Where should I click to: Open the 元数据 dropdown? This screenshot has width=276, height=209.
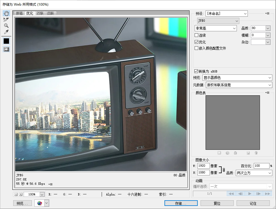tap(239, 85)
